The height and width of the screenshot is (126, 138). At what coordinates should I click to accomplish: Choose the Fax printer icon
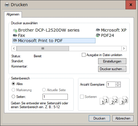click(15, 35)
